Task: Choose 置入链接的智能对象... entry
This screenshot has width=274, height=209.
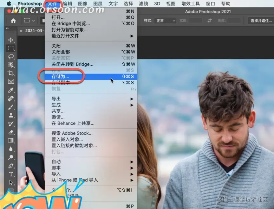Action: [x=91, y=145]
